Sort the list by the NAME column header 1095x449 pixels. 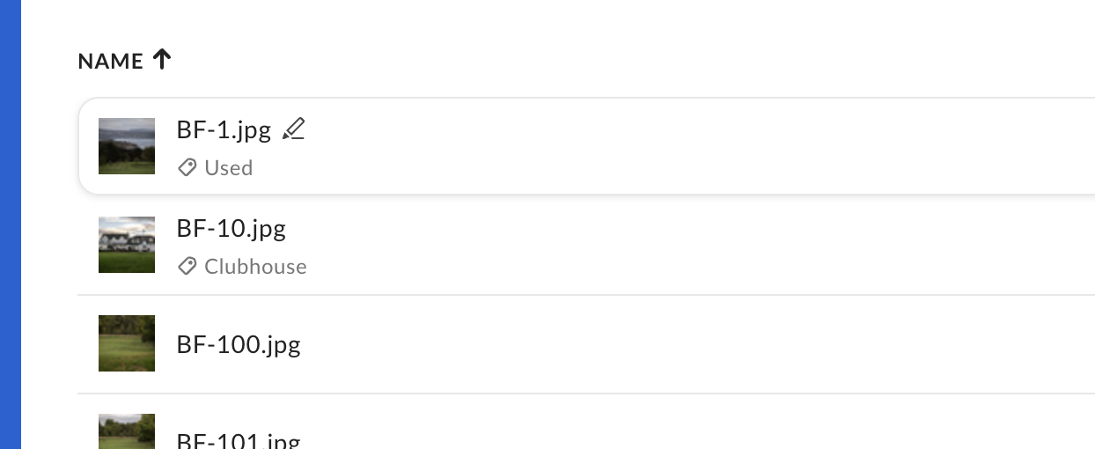110,61
